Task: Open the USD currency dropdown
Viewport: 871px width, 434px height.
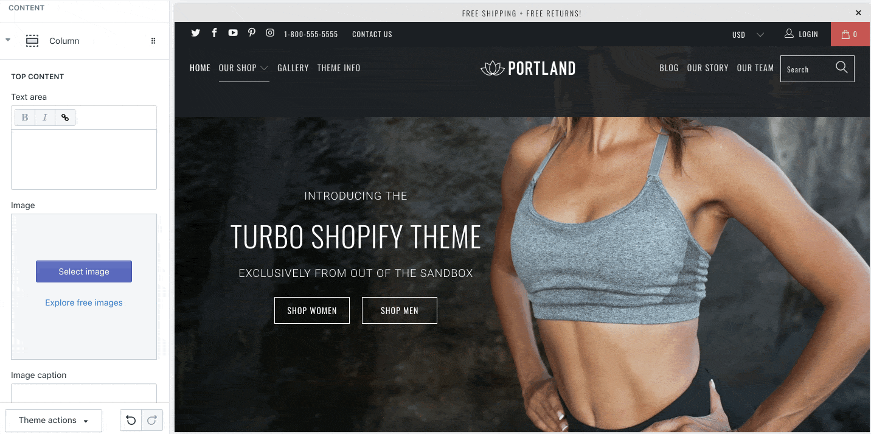Action: point(748,35)
